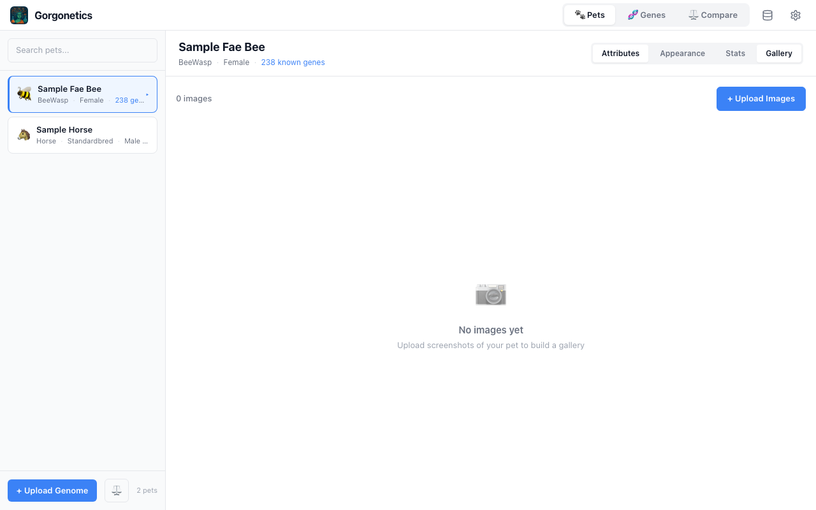
Task: Open settings via the gear icon
Action: pos(795,15)
